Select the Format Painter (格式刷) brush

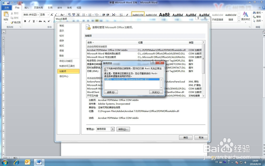(12, 22)
